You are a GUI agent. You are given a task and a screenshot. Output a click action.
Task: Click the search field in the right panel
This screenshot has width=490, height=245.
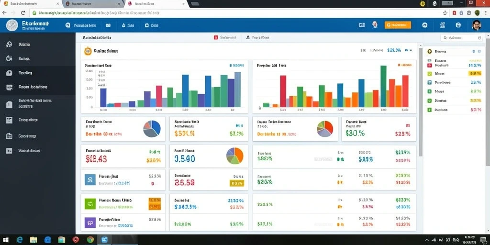pyautogui.click(x=462, y=38)
